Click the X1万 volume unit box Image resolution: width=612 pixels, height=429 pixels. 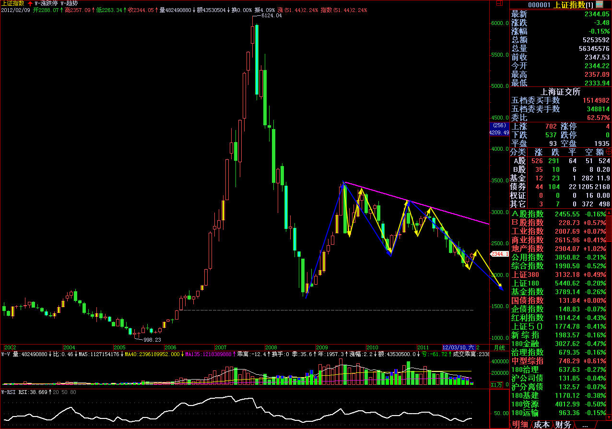coord(498,384)
